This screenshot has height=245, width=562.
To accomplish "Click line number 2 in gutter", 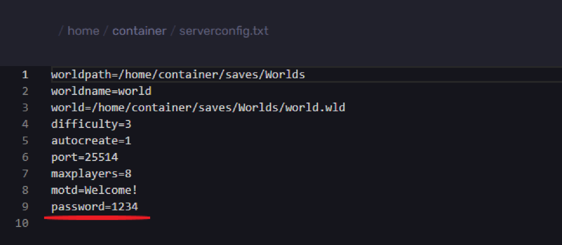I will point(25,92).
